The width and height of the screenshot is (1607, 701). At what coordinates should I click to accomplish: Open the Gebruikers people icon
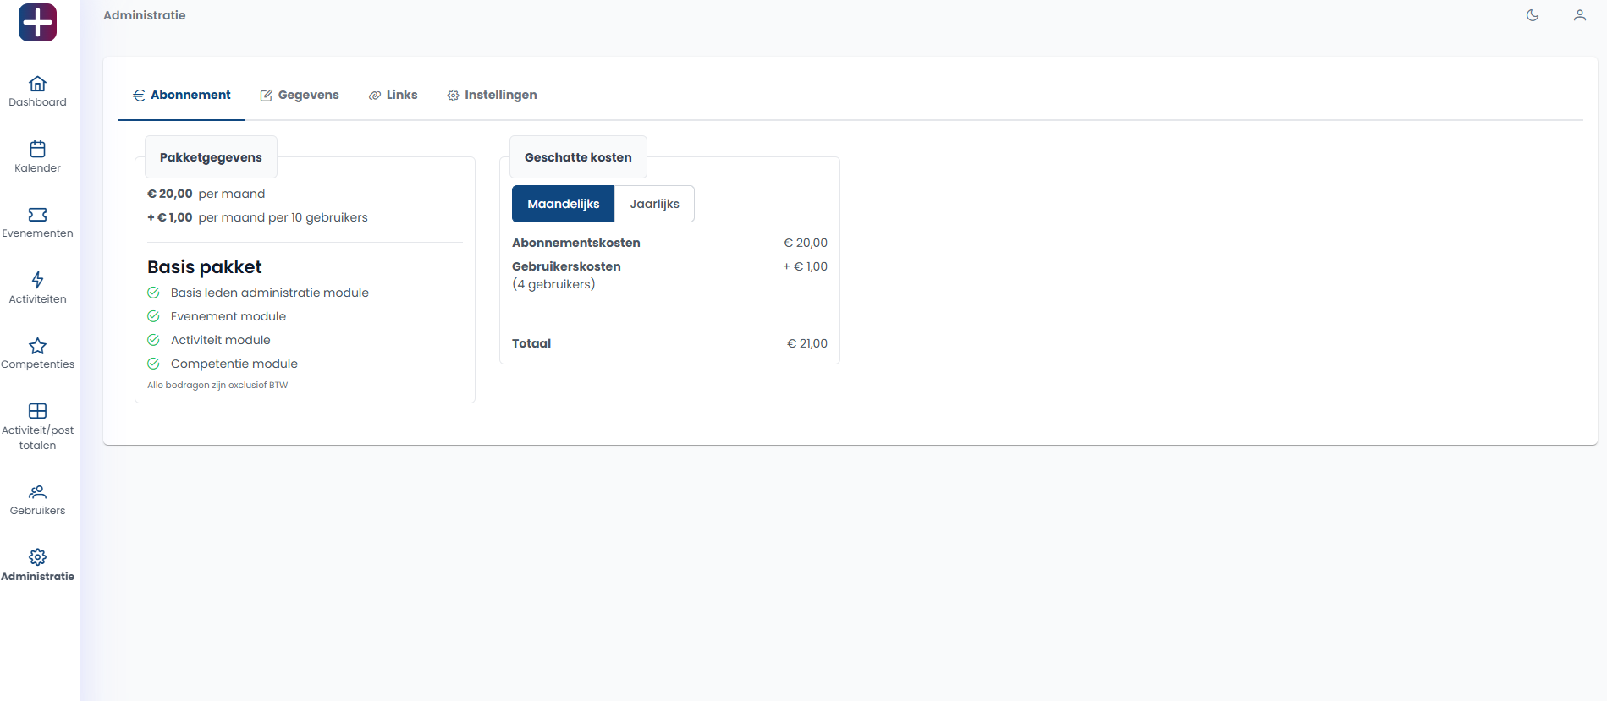pos(37,492)
